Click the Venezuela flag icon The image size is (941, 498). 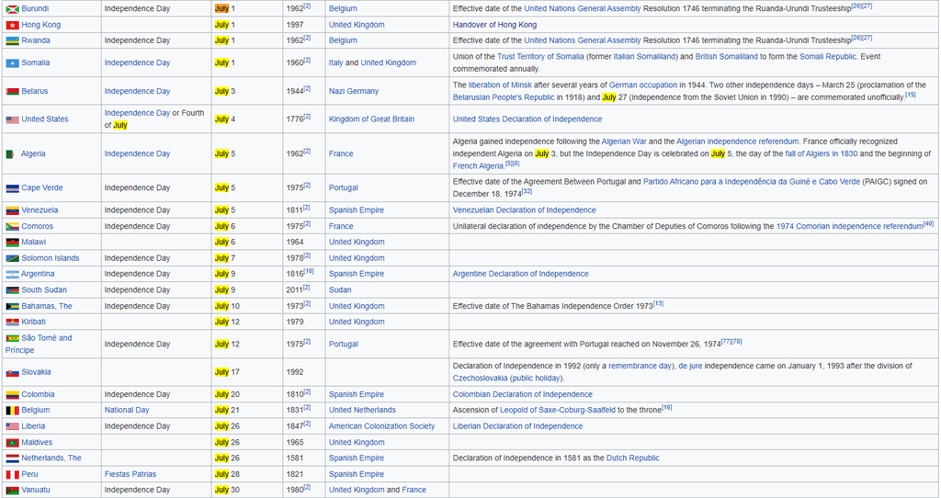(12, 210)
